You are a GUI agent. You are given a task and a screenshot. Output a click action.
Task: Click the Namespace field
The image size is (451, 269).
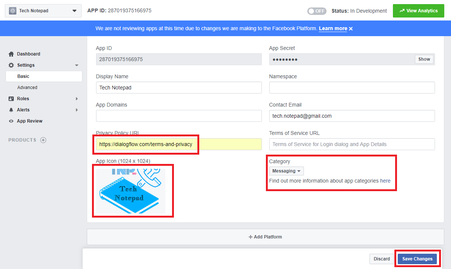coord(352,88)
